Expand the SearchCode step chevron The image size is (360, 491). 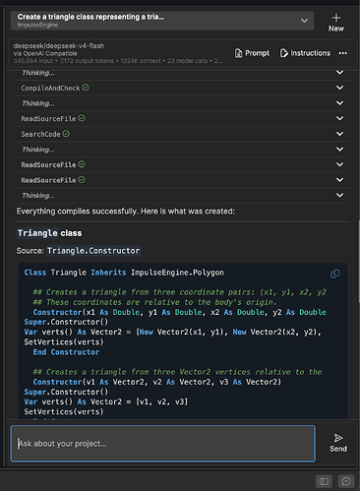click(x=340, y=134)
